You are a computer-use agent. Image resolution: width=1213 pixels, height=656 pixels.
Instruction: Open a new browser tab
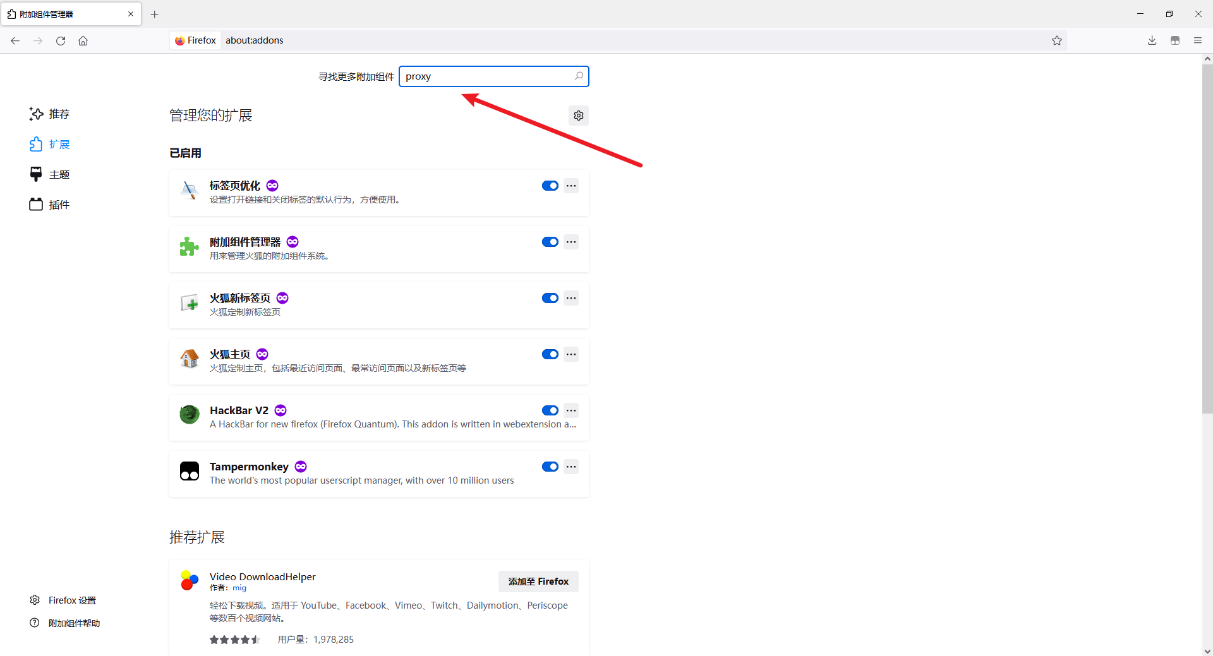coord(155,14)
